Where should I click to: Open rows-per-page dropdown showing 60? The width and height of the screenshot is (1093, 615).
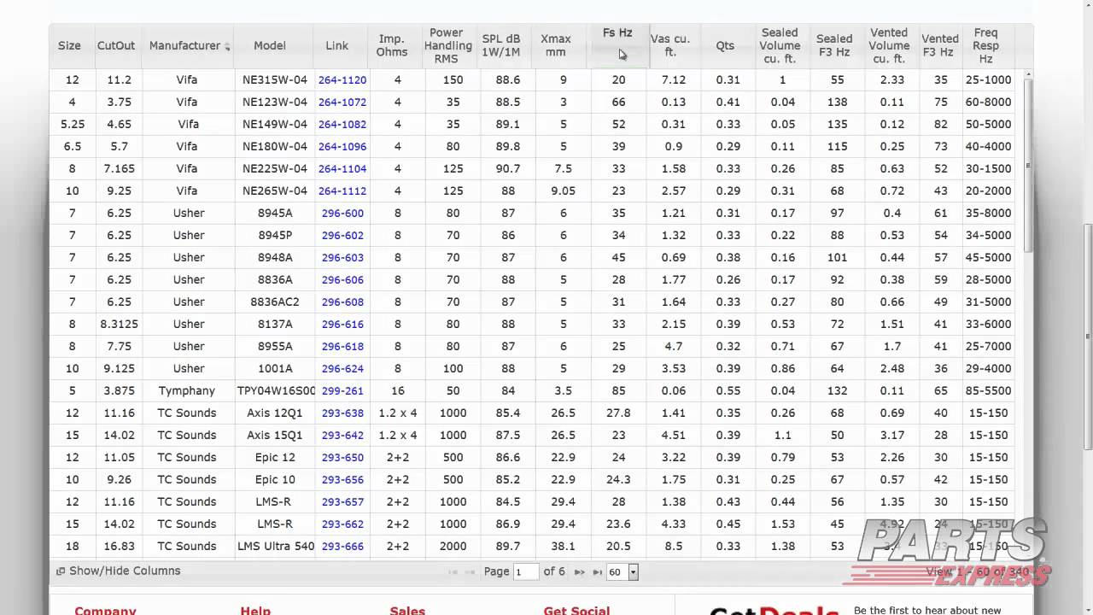(x=622, y=572)
